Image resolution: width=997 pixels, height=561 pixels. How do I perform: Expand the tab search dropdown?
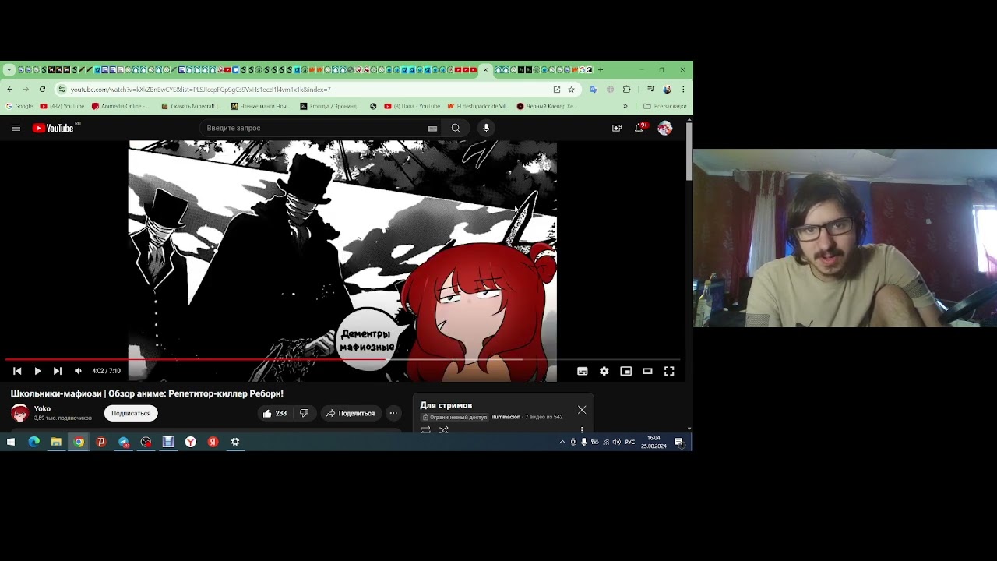click(x=9, y=70)
